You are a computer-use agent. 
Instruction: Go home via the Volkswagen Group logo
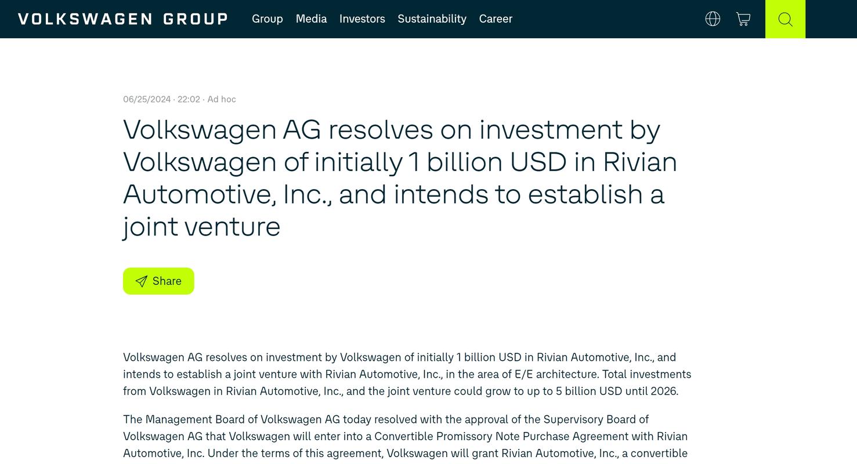point(123,19)
